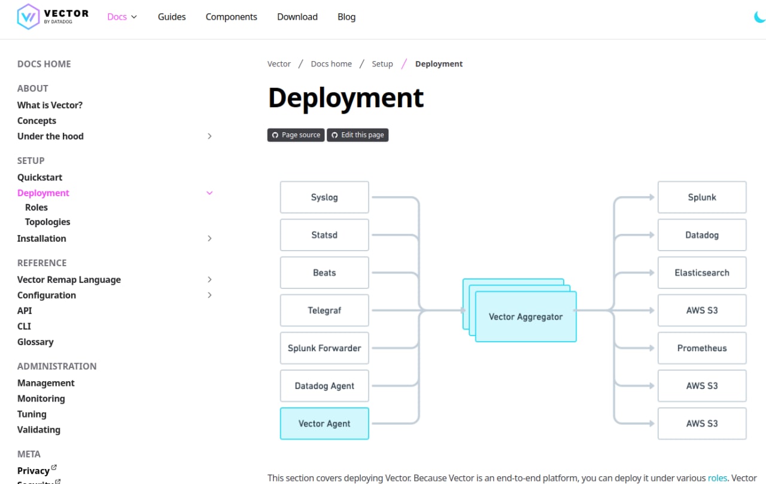Visit the Blog from the top bar
766x484 pixels.
coord(346,17)
